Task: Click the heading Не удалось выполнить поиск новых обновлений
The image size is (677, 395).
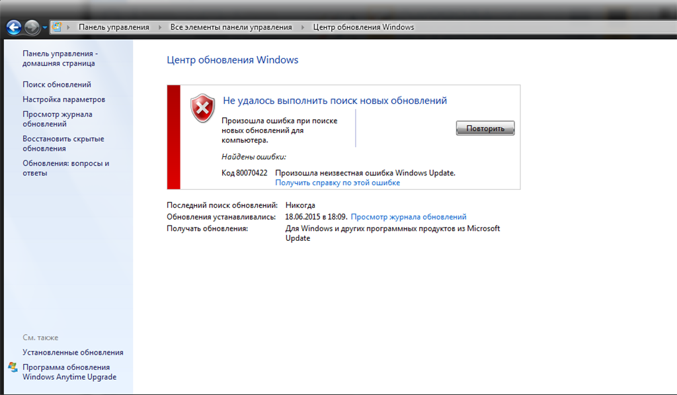Action: click(x=335, y=101)
